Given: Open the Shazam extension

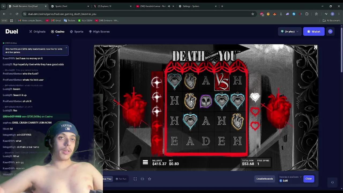Looking at the screenshot, I should pos(294,14).
